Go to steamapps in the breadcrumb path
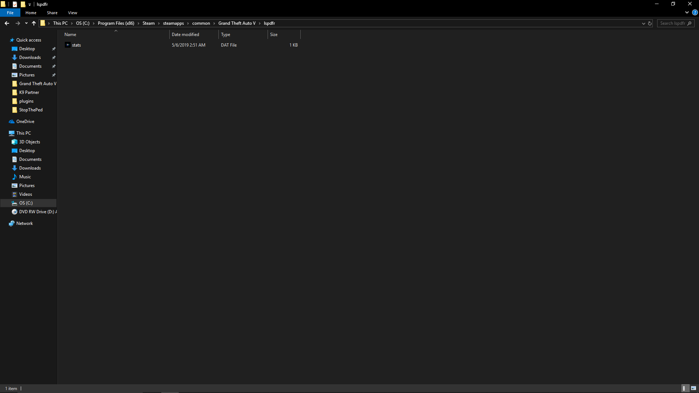699x393 pixels. click(x=173, y=23)
